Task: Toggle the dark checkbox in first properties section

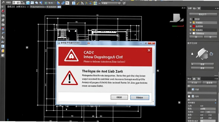Action: [189, 89]
